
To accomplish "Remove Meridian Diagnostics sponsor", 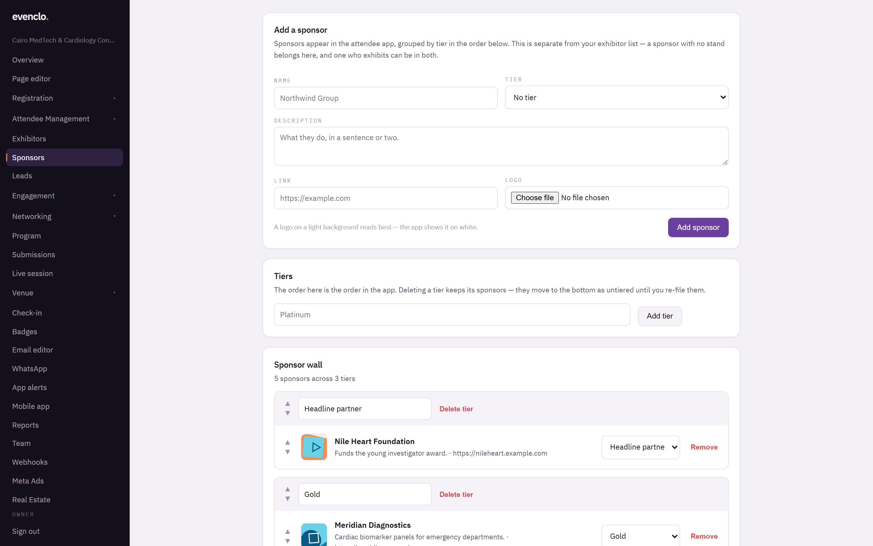I will pos(704,536).
